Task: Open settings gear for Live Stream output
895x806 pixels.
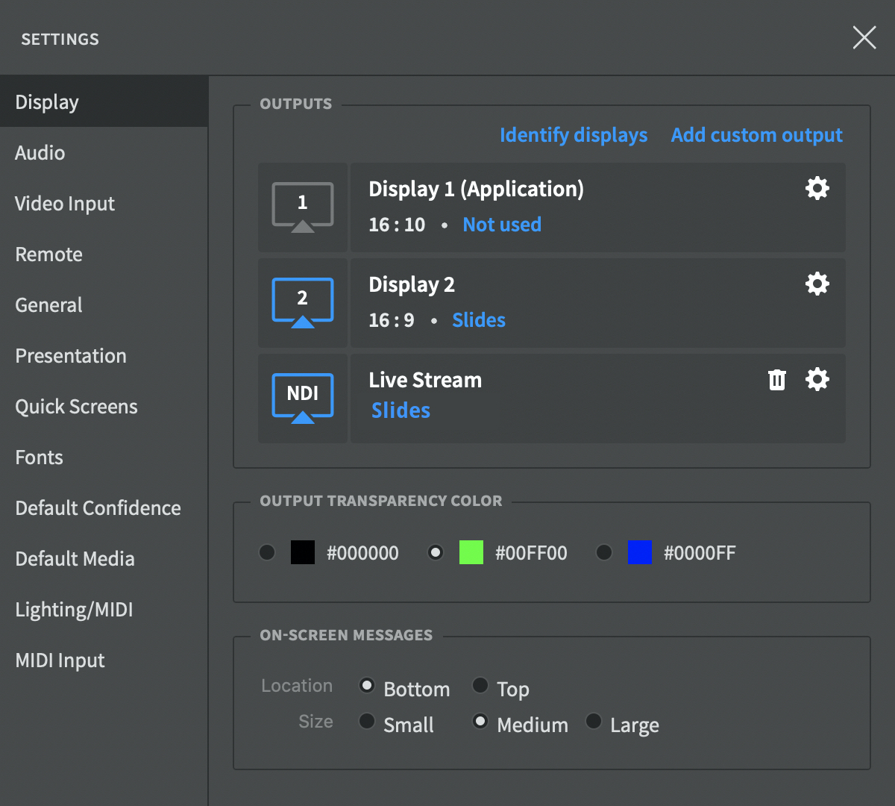Action: click(817, 379)
